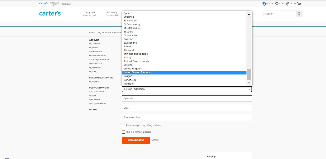Open the Order History link

tap(95, 64)
